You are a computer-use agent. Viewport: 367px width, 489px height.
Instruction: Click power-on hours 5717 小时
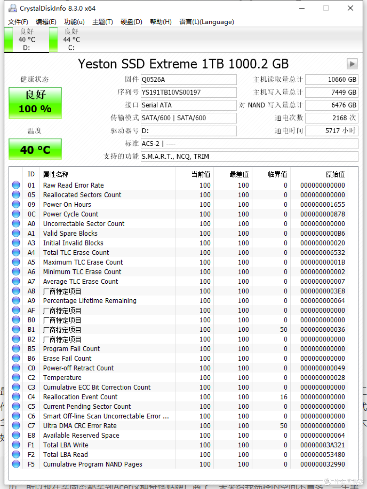click(332, 131)
